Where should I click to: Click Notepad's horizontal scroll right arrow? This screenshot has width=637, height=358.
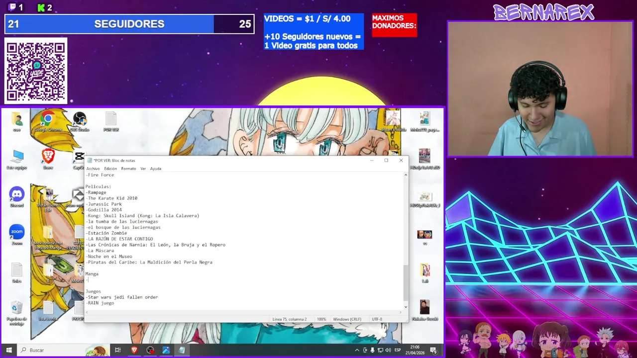tap(401, 312)
